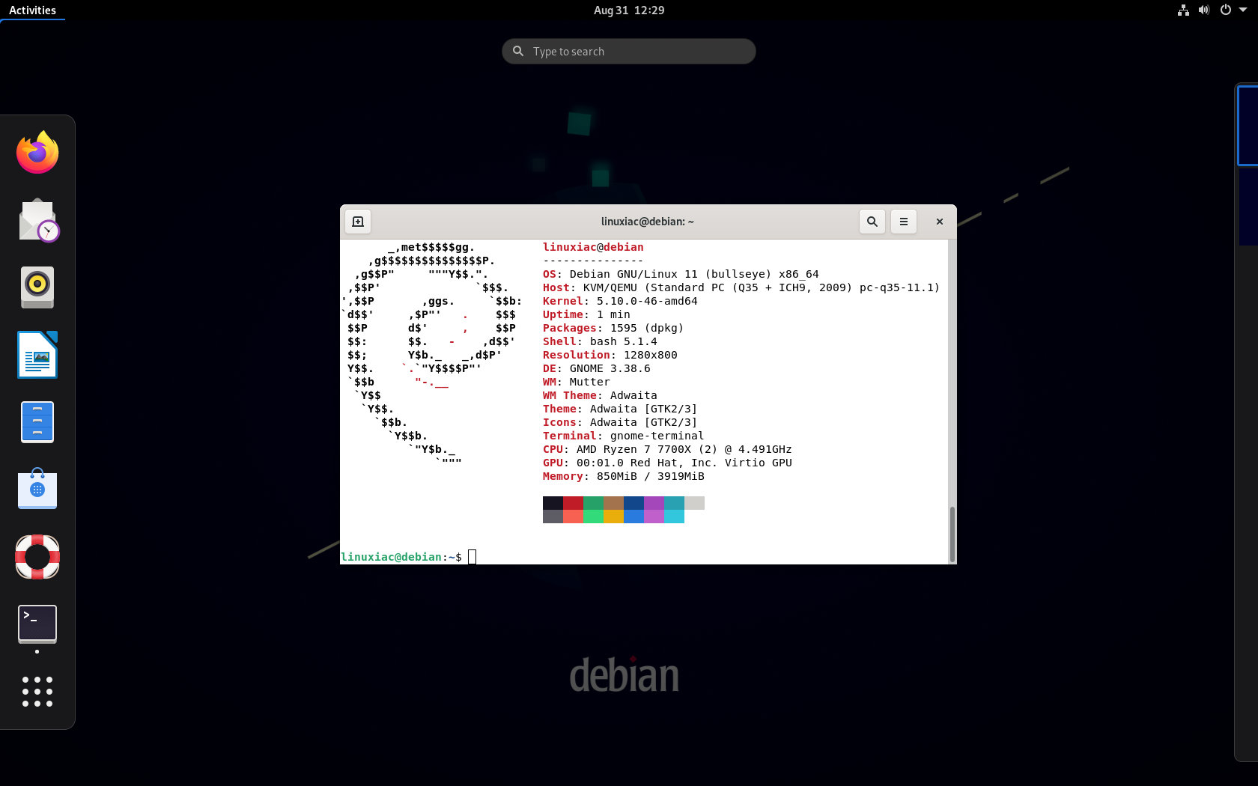Open GNOME Software store icon
This screenshot has width=1258, height=786.
(37, 490)
